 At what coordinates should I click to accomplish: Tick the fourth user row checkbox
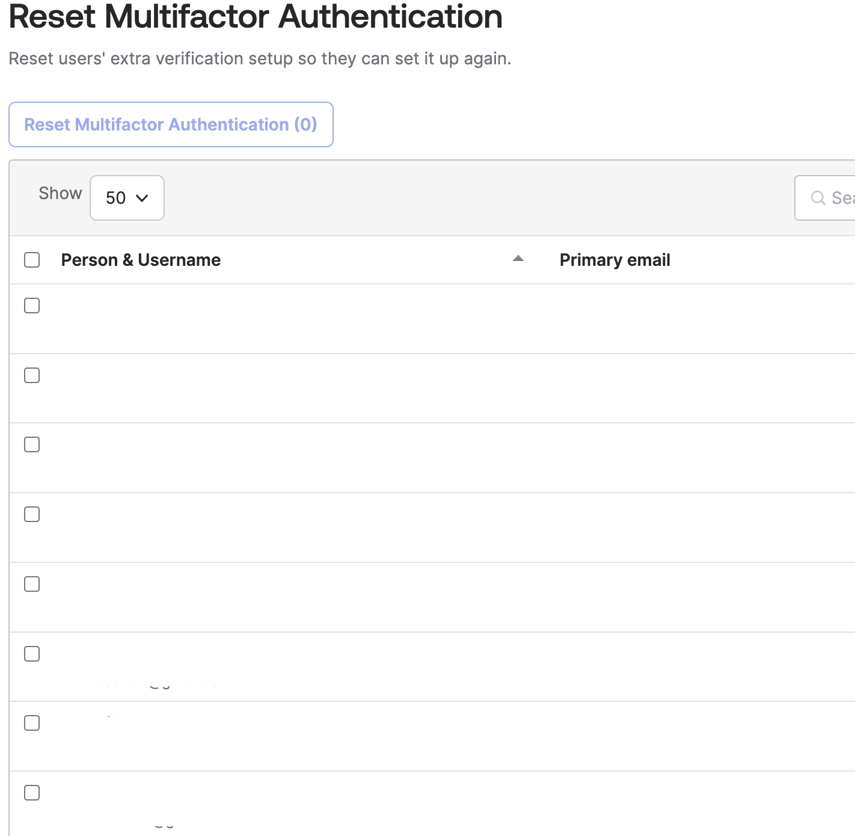tap(32, 514)
